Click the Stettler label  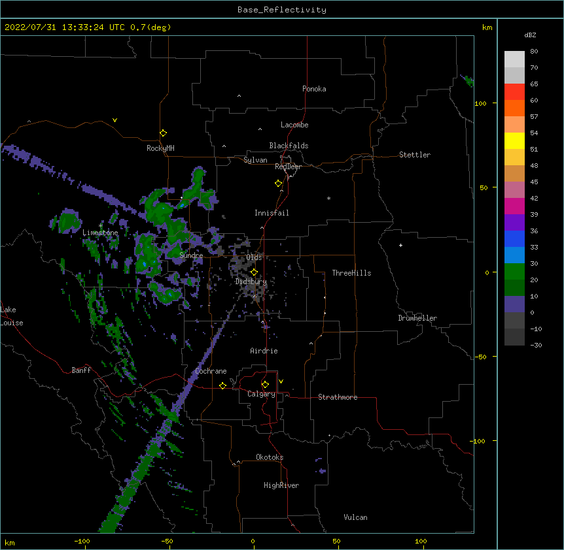(x=414, y=155)
